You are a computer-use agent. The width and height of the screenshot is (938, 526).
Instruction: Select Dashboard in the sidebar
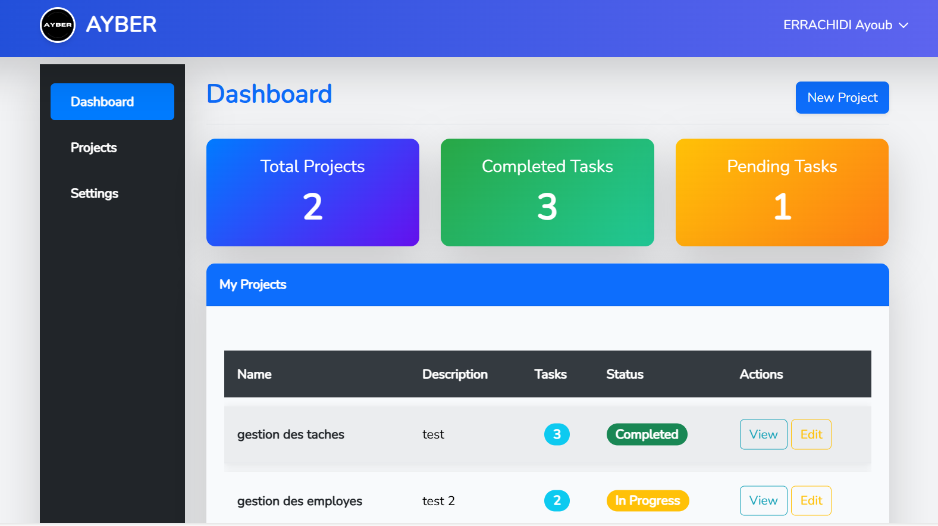[x=112, y=102]
